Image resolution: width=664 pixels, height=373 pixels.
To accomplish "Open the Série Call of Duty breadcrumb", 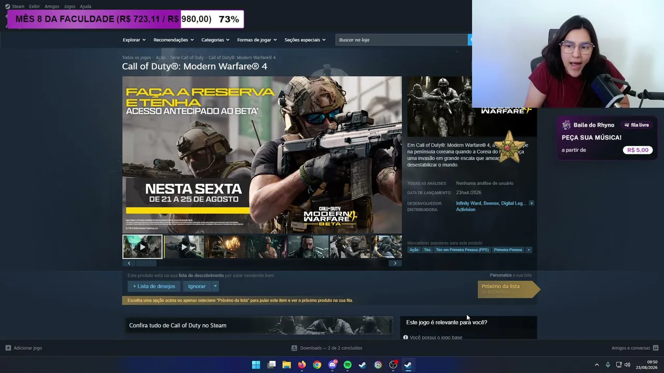I will (187, 58).
